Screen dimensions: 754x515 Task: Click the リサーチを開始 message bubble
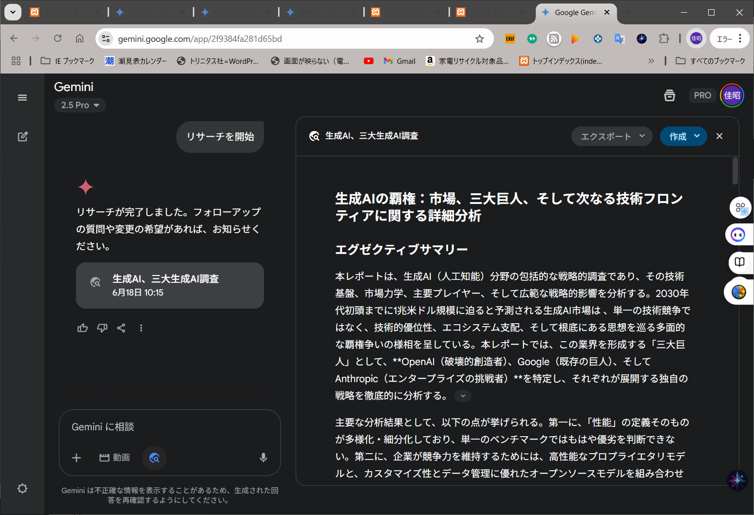tap(220, 137)
